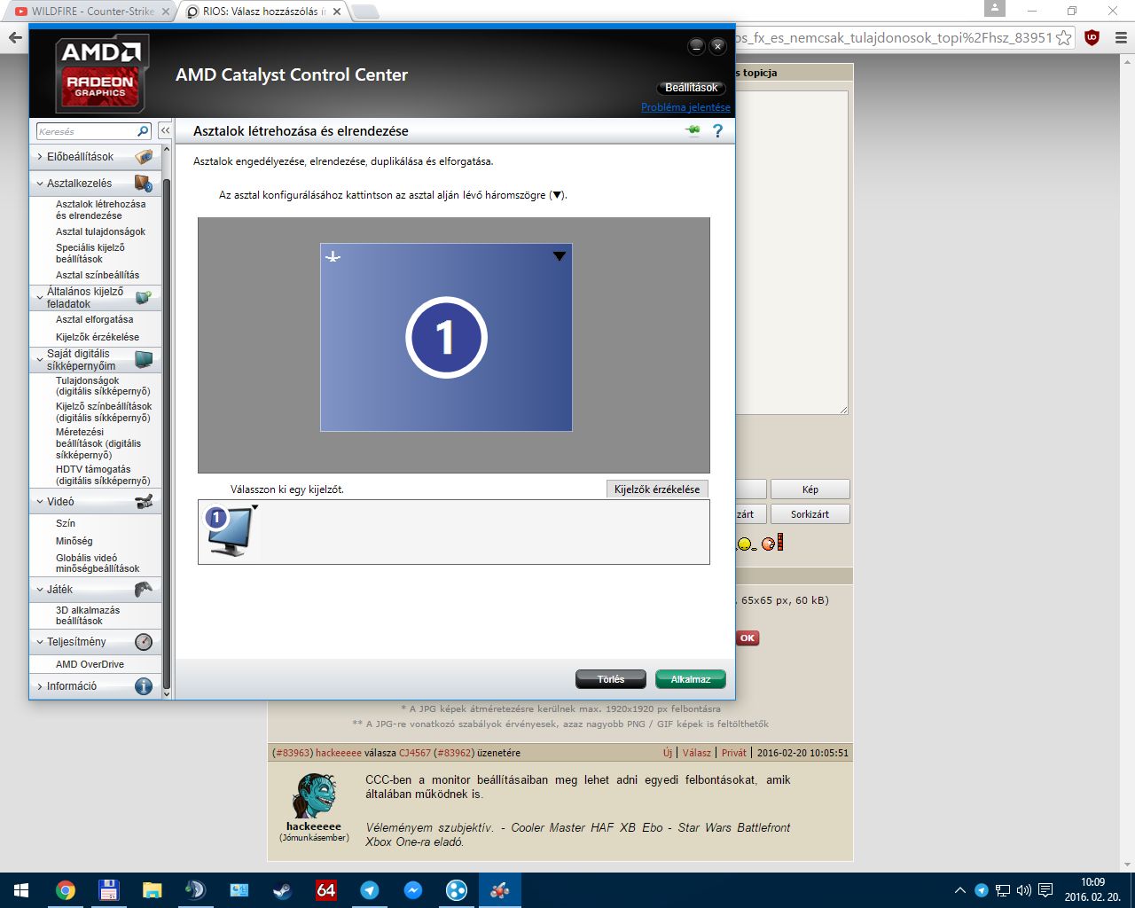Show hidden system tray icons chevron

click(960, 890)
